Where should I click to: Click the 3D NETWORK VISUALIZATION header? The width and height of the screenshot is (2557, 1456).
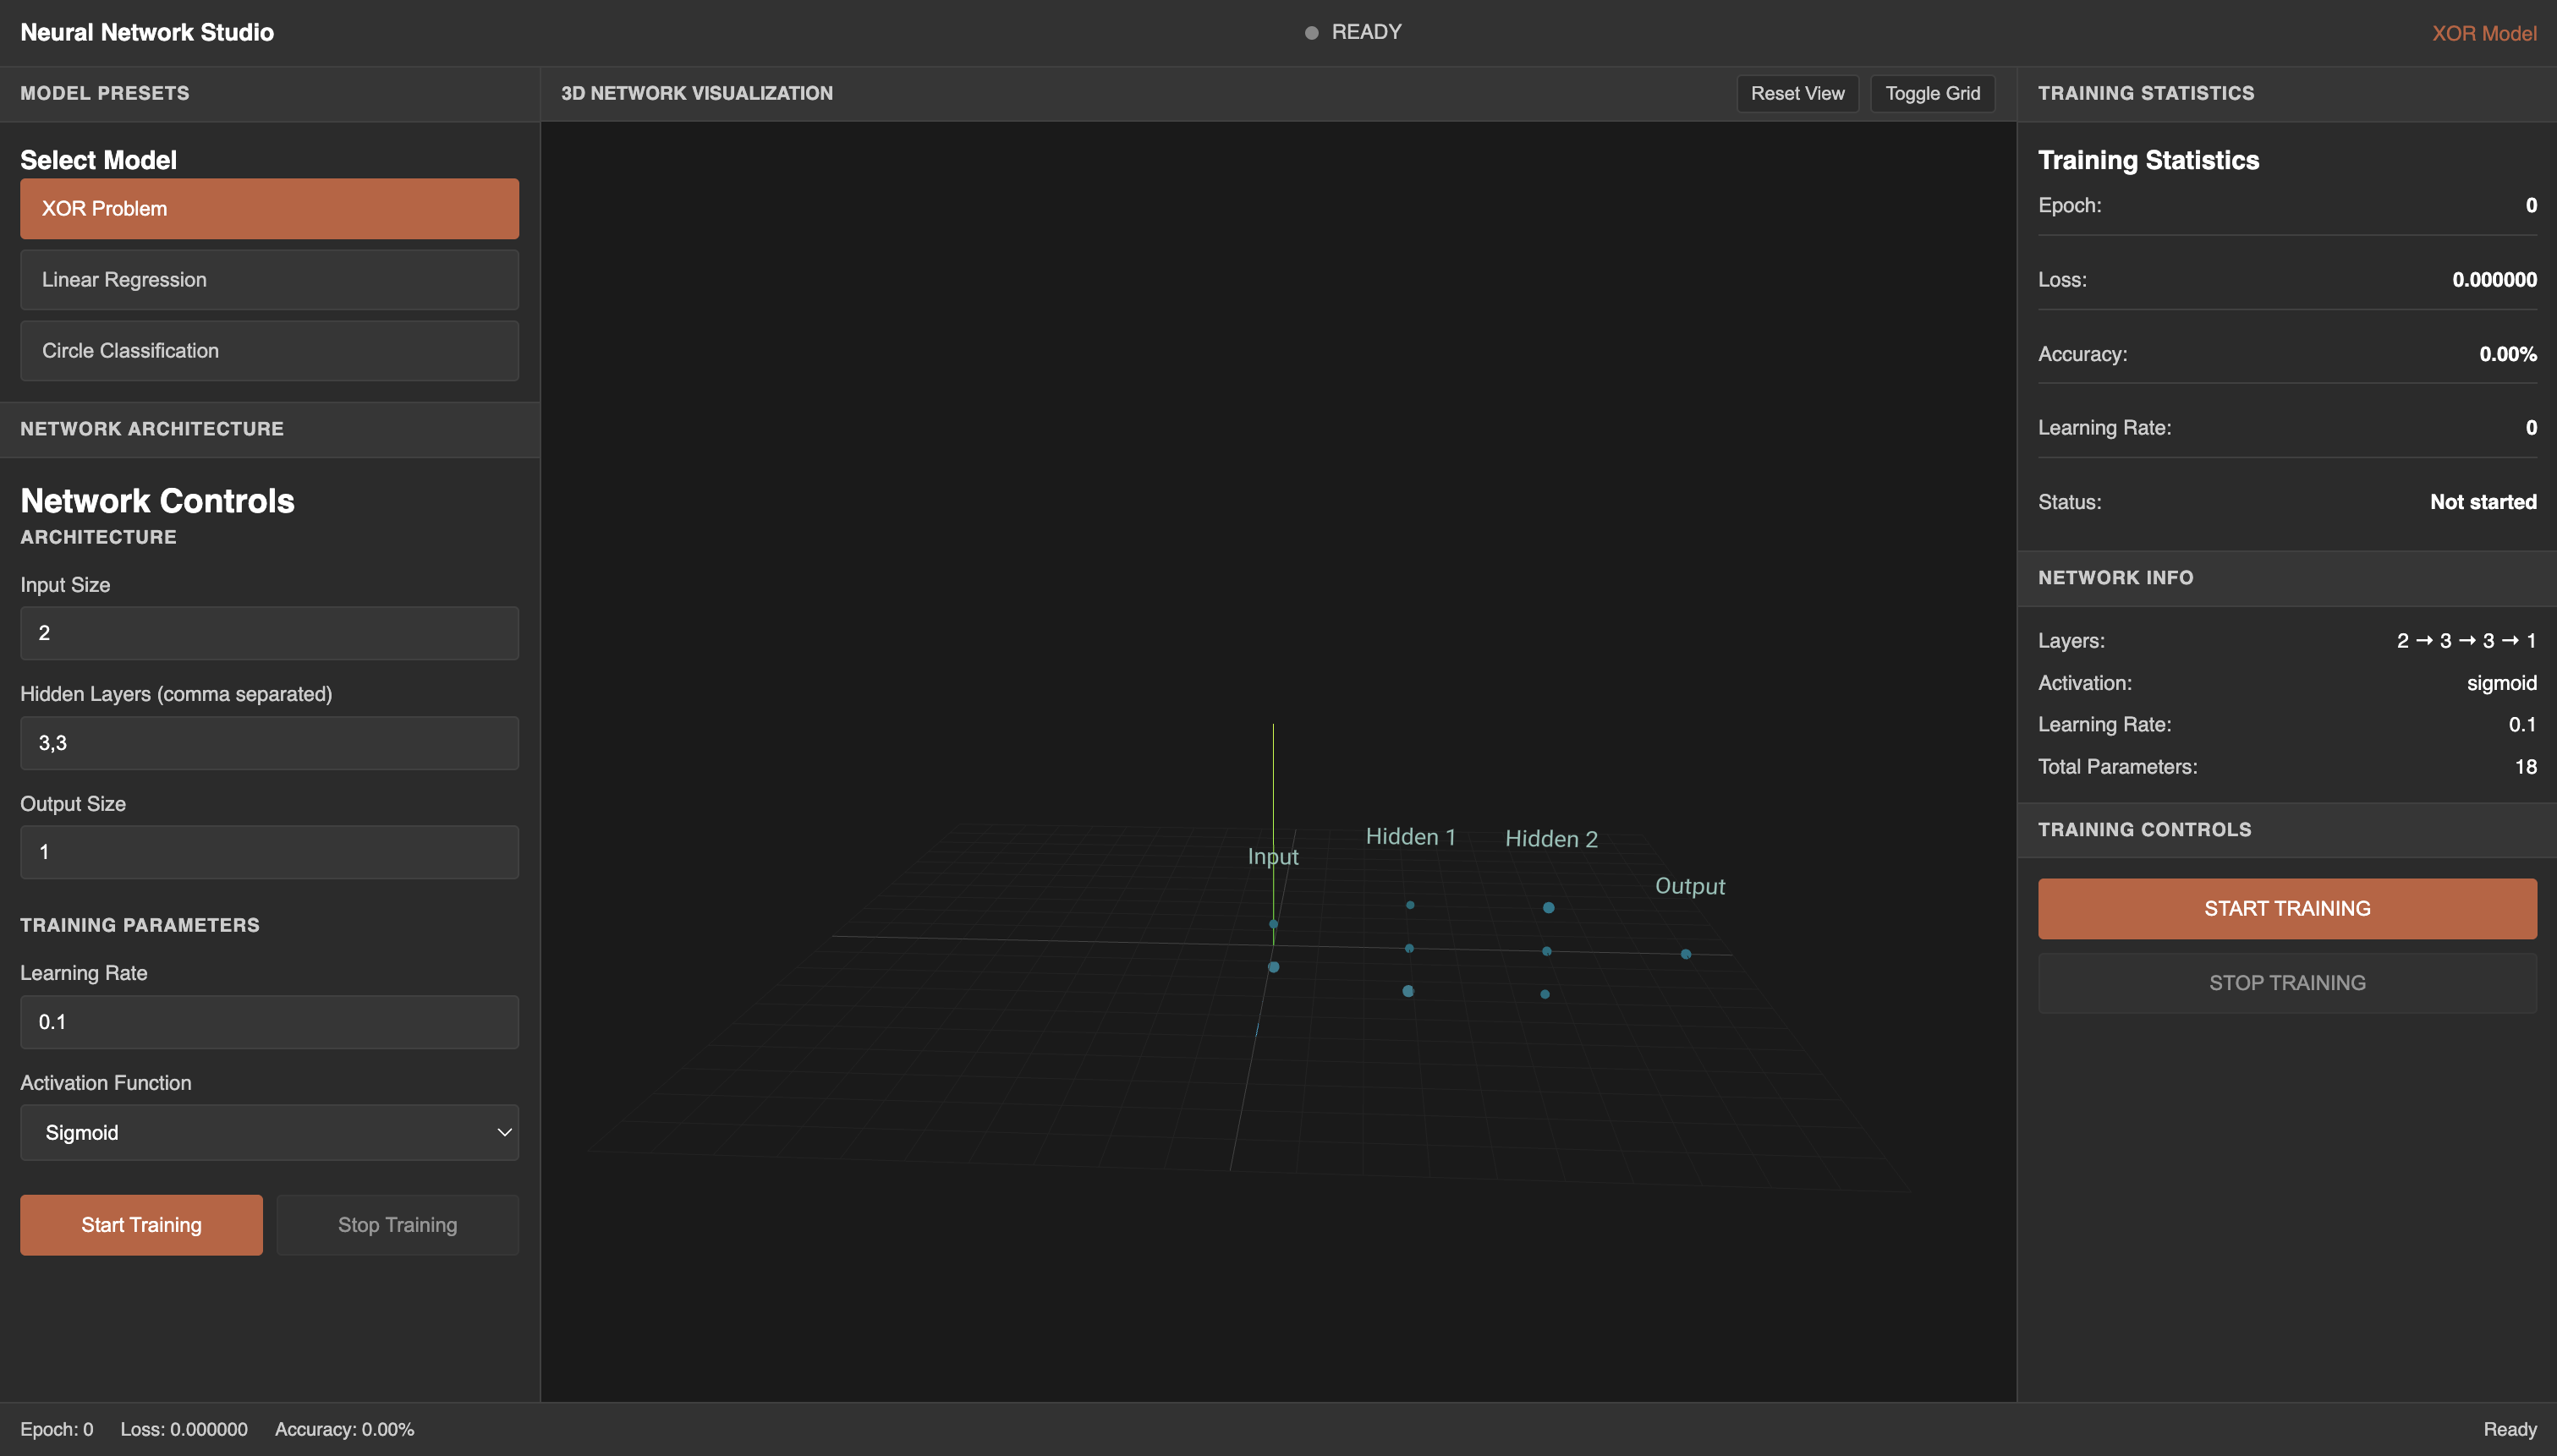tap(697, 93)
